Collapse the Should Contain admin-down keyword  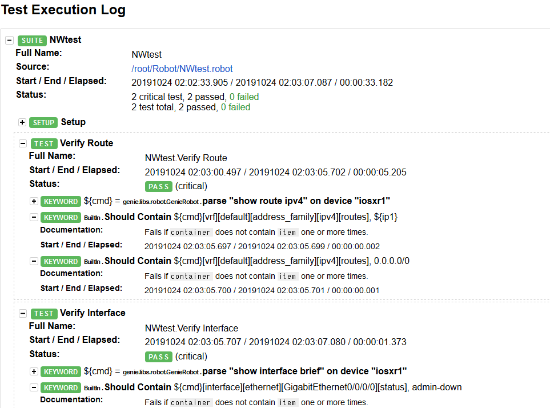[34, 387]
